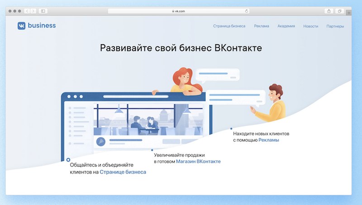Follow the Магазин ВКонтакте link
362x205 pixels.
click(x=198, y=162)
